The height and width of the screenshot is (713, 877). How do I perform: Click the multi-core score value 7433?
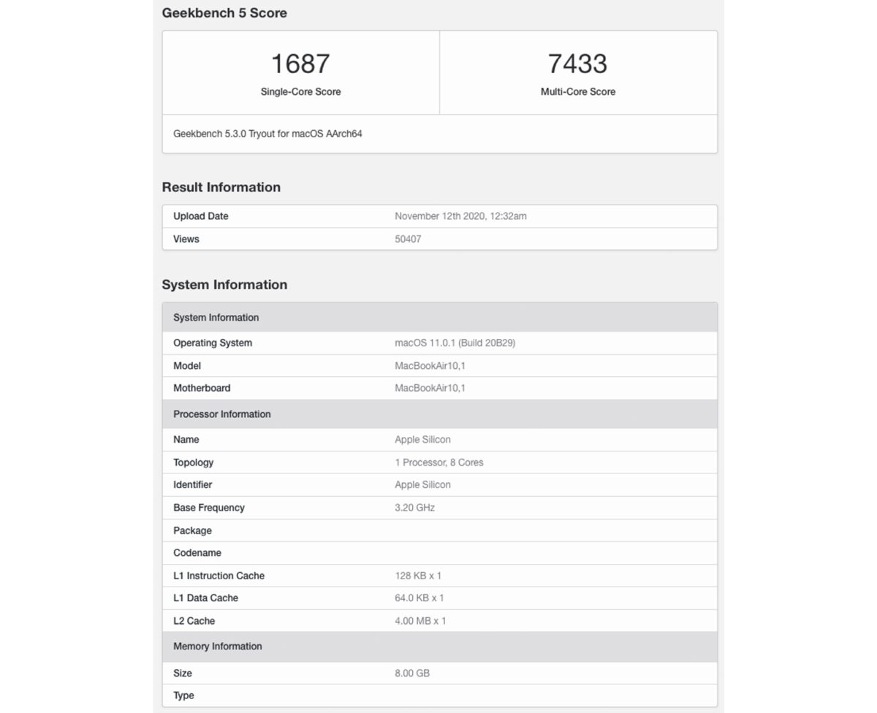(x=578, y=64)
